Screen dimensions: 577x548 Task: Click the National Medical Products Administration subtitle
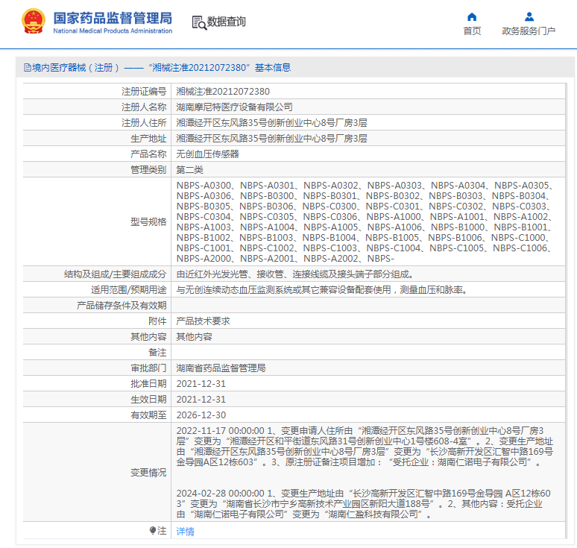tap(113, 31)
